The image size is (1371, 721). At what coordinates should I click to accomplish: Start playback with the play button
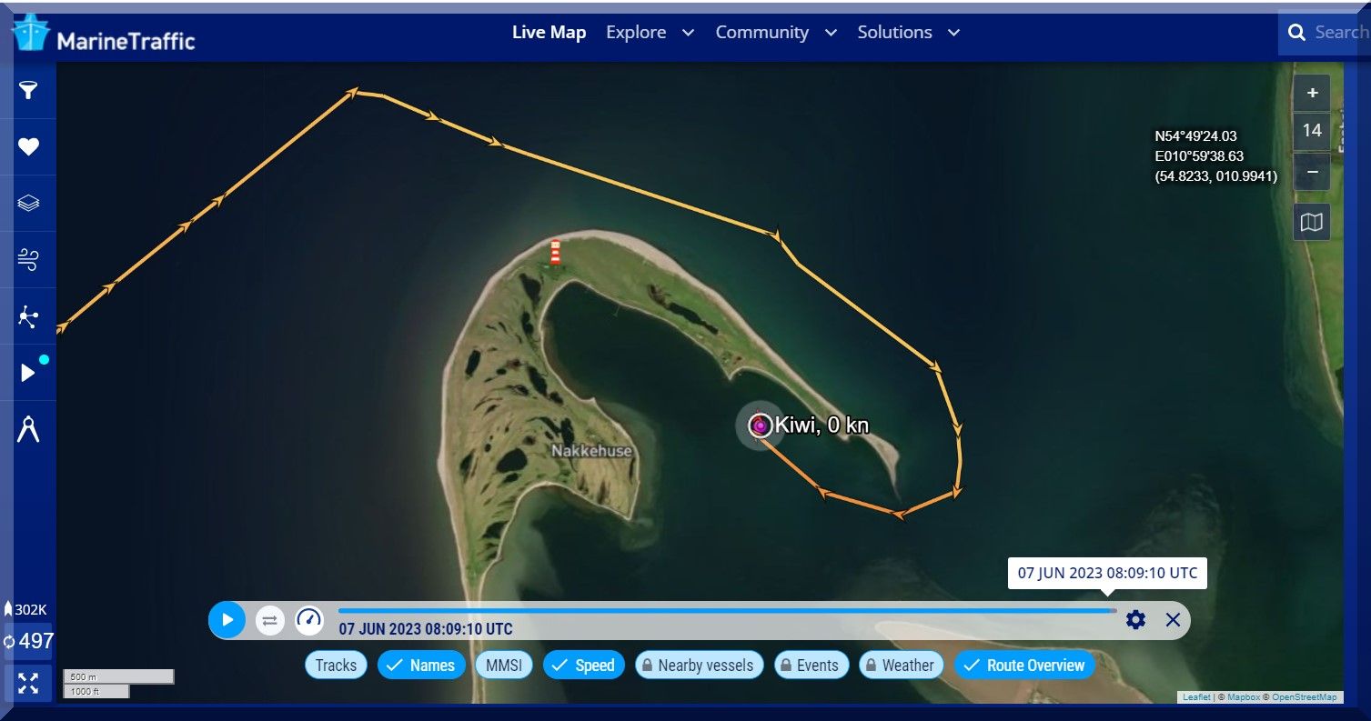(227, 620)
